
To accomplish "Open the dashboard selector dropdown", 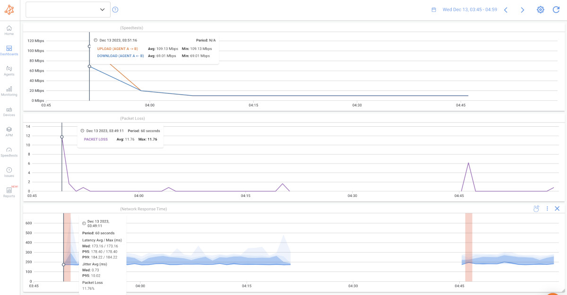I will (x=68, y=9).
